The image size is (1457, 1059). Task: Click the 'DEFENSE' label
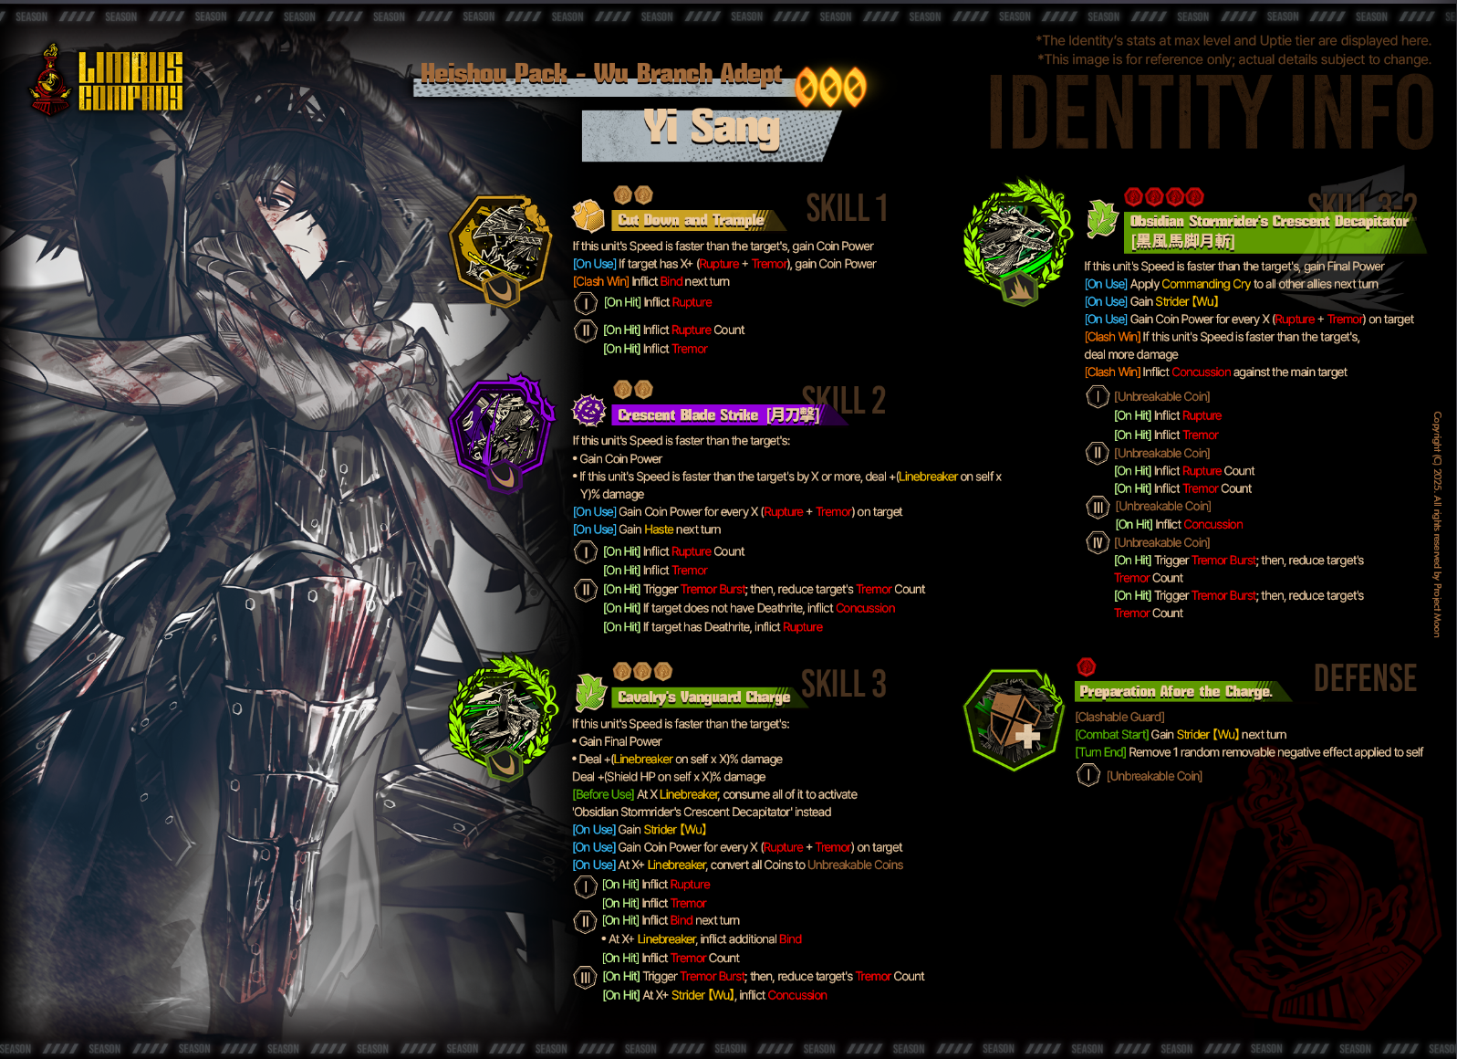[x=1365, y=678]
